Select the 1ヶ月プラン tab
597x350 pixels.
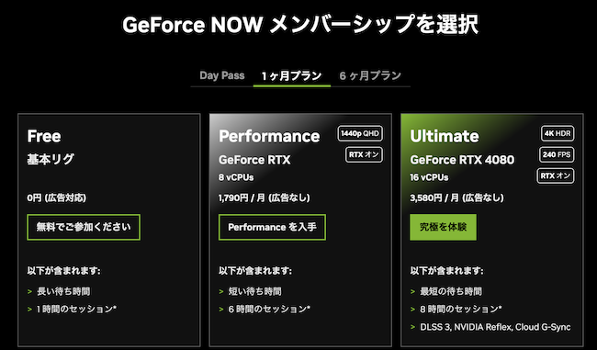point(292,76)
